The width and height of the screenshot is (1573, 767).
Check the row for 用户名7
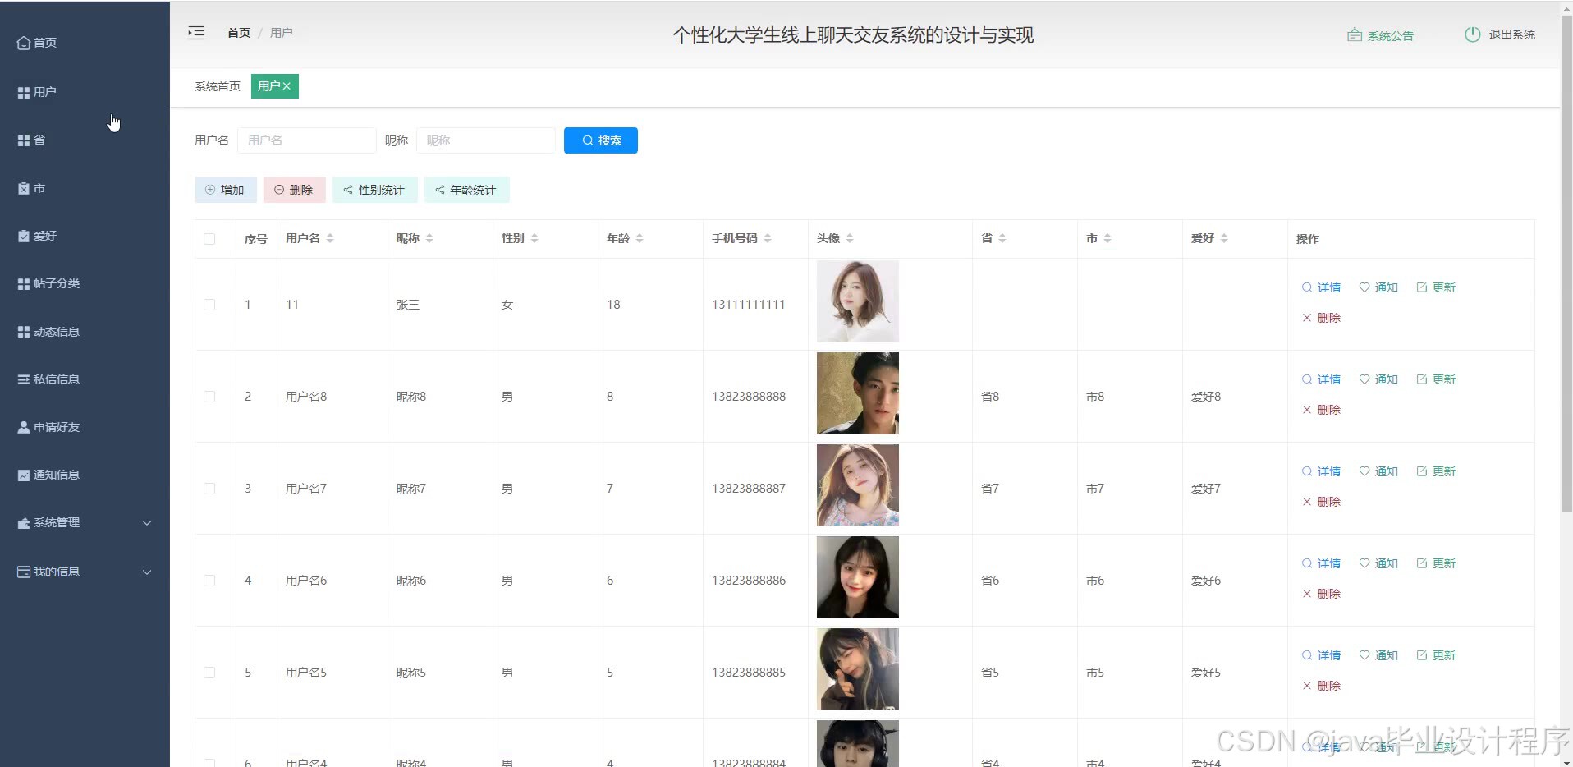(x=209, y=489)
